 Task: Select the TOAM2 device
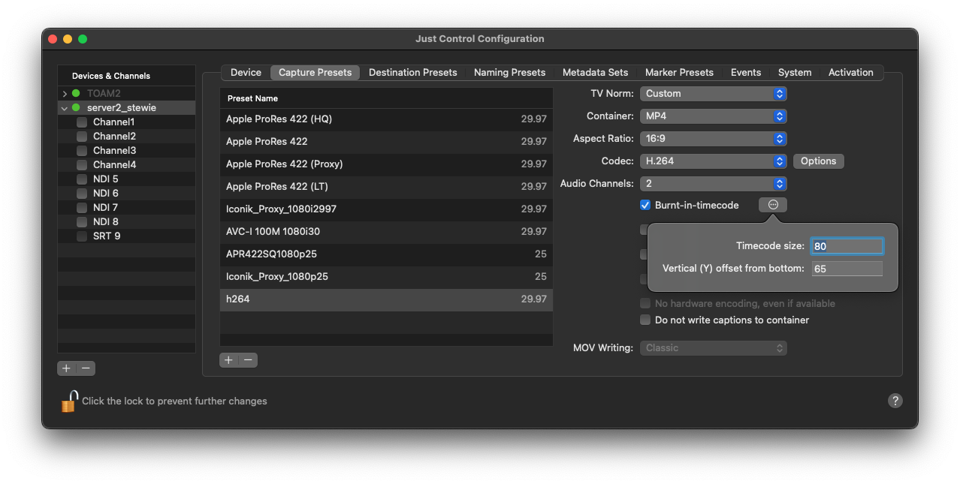coord(126,94)
